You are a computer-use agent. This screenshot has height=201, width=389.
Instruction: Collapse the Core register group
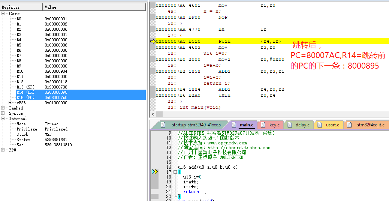[x=3, y=13]
